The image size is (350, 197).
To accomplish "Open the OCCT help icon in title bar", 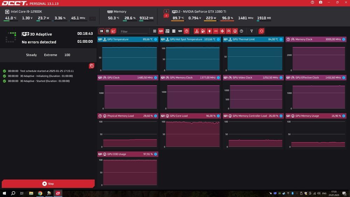I will click(312, 2).
